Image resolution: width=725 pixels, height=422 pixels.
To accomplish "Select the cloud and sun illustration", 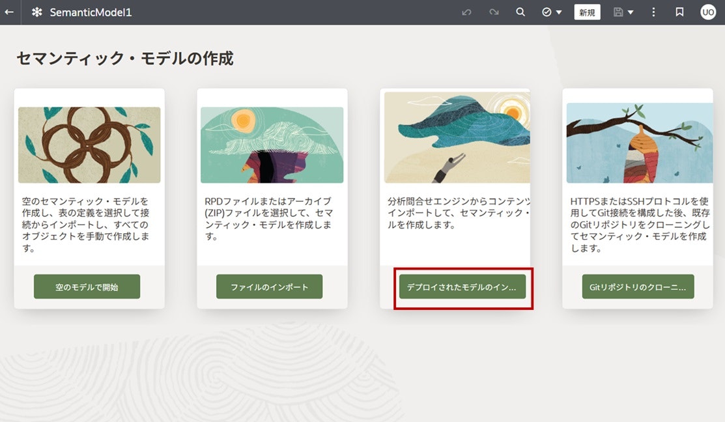I will (272, 145).
